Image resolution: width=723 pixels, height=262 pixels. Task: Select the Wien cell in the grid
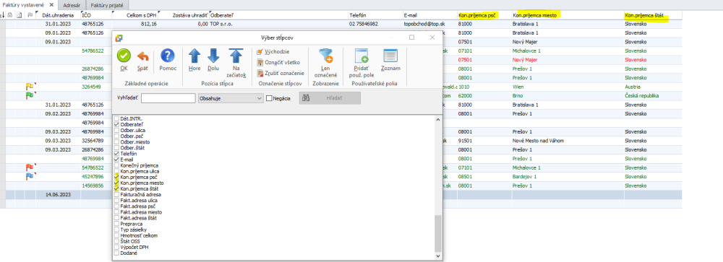tap(568, 87)
